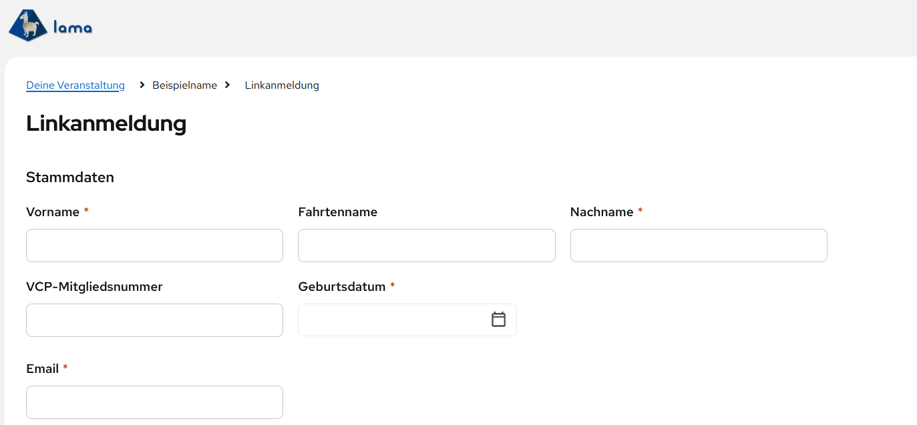Viewport: 917px width, 425px height.
Task: Click inside the Fahrtenname field
Action: (x=426, y=246)
